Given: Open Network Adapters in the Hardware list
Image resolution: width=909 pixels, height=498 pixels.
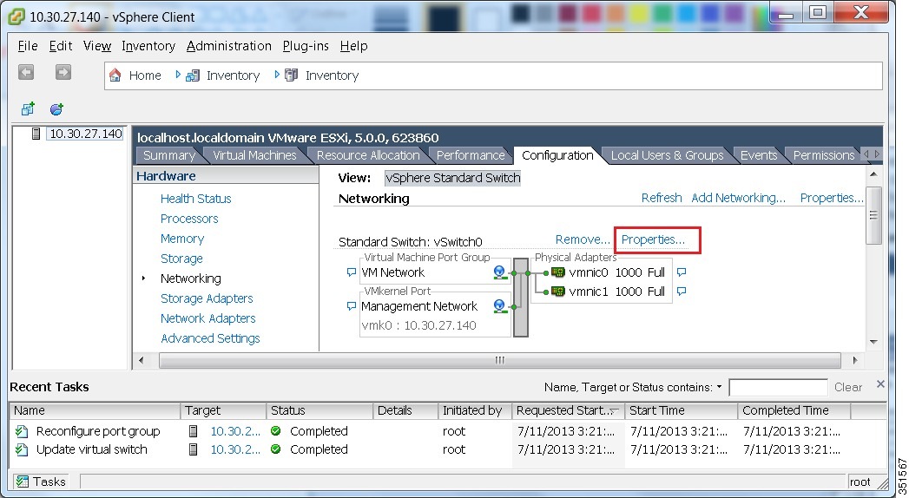Looking at the screenshot, I should click(x=208, y=318).
